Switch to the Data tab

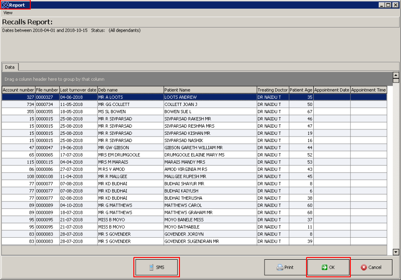(10, 67)
